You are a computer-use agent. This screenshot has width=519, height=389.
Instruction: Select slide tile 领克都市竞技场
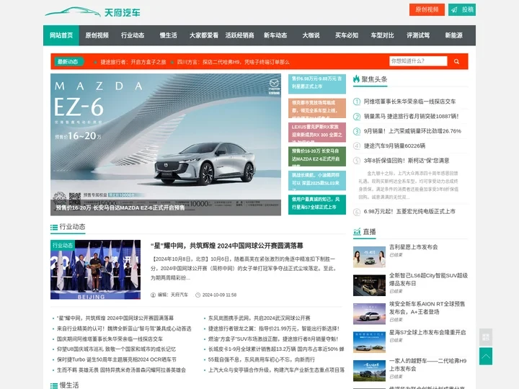(x=317, y=108)
